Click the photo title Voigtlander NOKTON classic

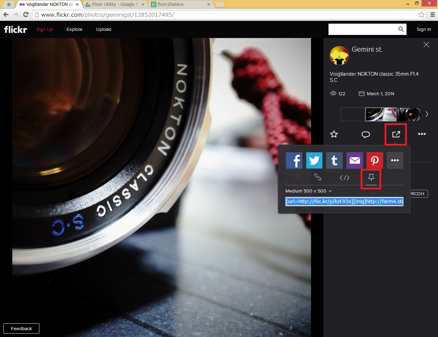(374, 77)
